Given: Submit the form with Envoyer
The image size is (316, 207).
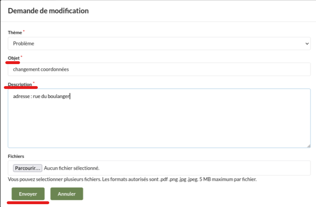Looking at the screenshot, I should click(28, 194).
